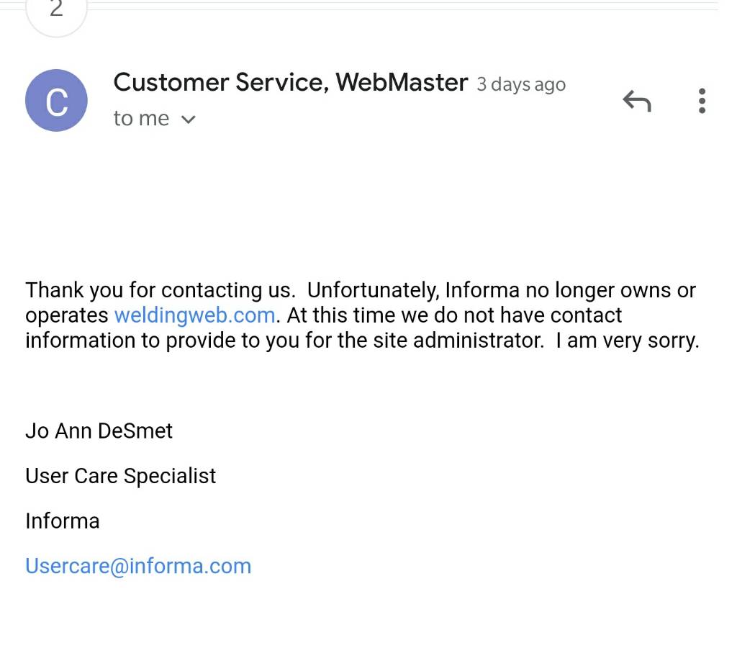This screenshot has height=666, width=737.
Task: Click the reply arrow icon
Action: pos(636,101)
